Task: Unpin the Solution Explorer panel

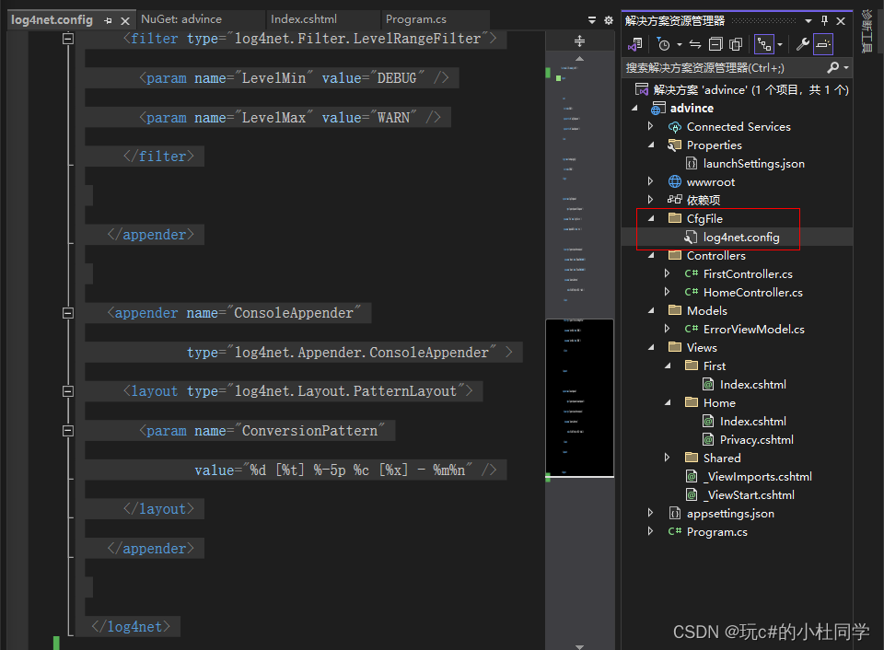Action: (826, 20)
